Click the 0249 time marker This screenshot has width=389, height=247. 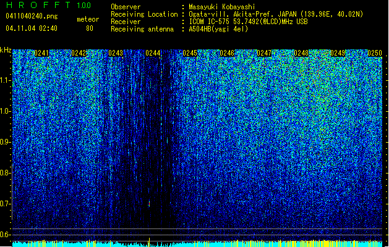point(338,53)
